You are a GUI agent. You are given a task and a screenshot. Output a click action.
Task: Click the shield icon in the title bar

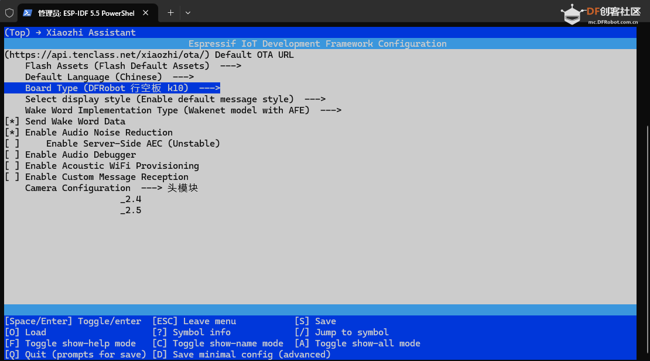tap(9, 12)
